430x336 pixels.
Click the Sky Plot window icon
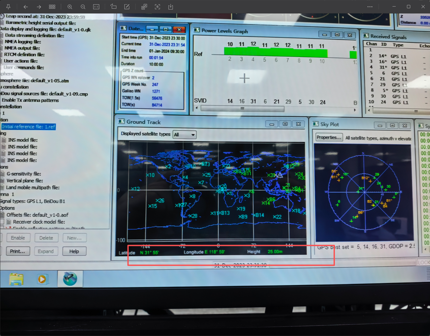point(315,124)
